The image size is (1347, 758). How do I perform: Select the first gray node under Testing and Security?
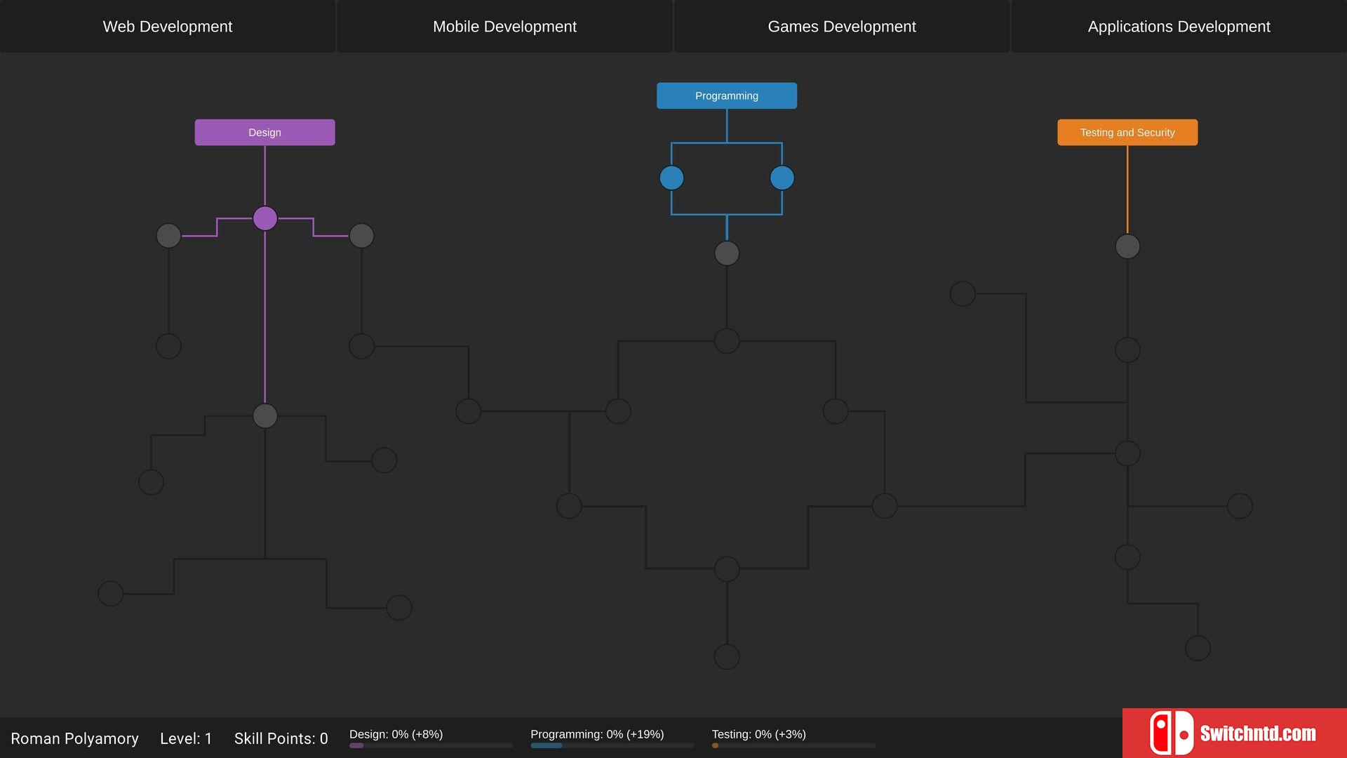1127,246
